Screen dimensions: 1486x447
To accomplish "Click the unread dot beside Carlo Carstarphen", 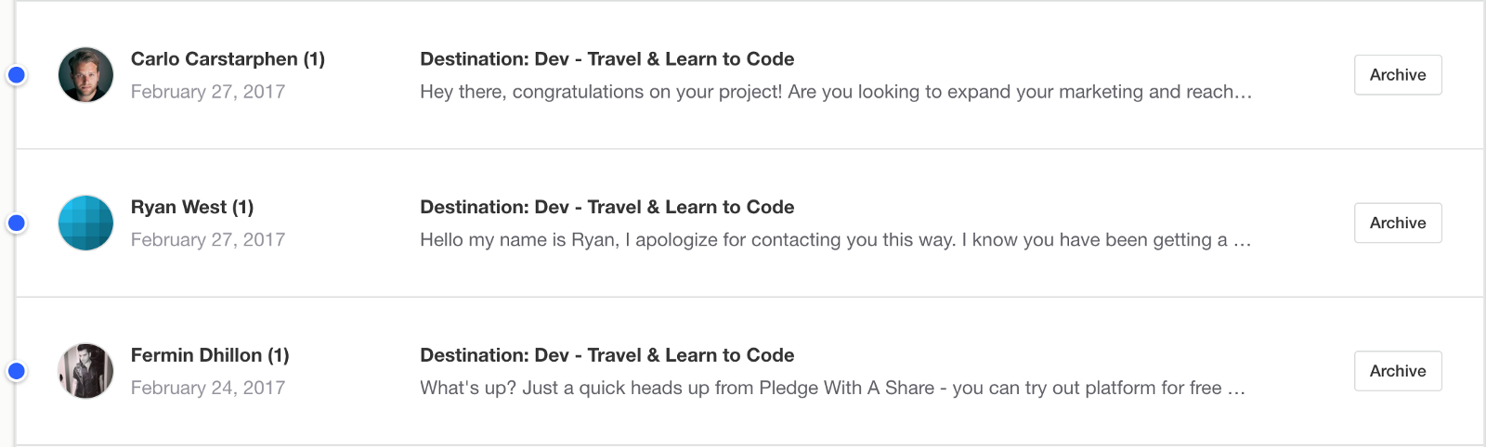I will tap(16, 75).
